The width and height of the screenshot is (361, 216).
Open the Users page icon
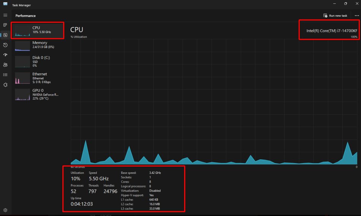point(5,65)
